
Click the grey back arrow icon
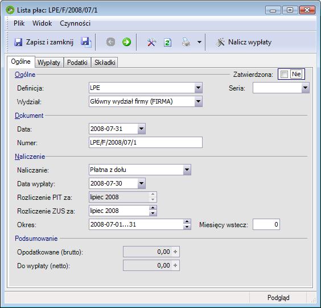(x=110, y=42)
